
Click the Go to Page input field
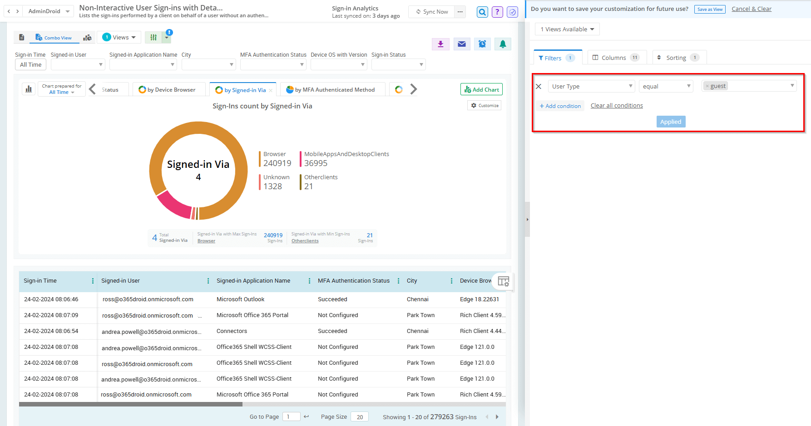point(291,416)
